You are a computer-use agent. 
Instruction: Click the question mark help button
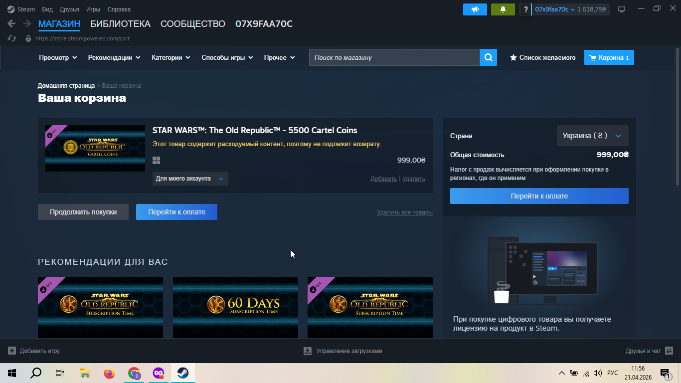pos(525,9)
